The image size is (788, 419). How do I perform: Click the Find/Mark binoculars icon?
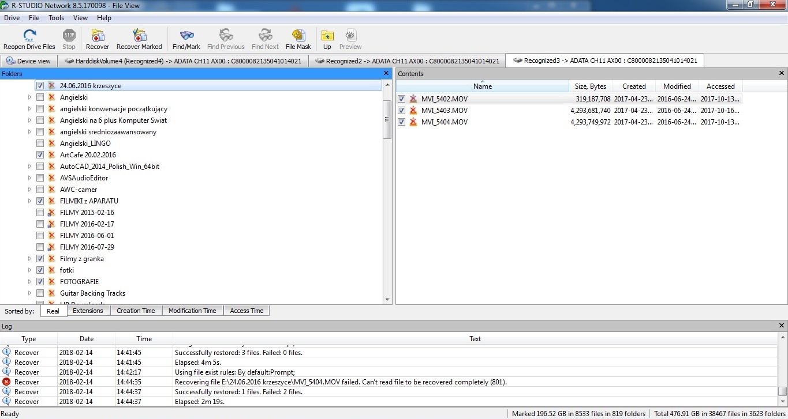coord(186,36)
